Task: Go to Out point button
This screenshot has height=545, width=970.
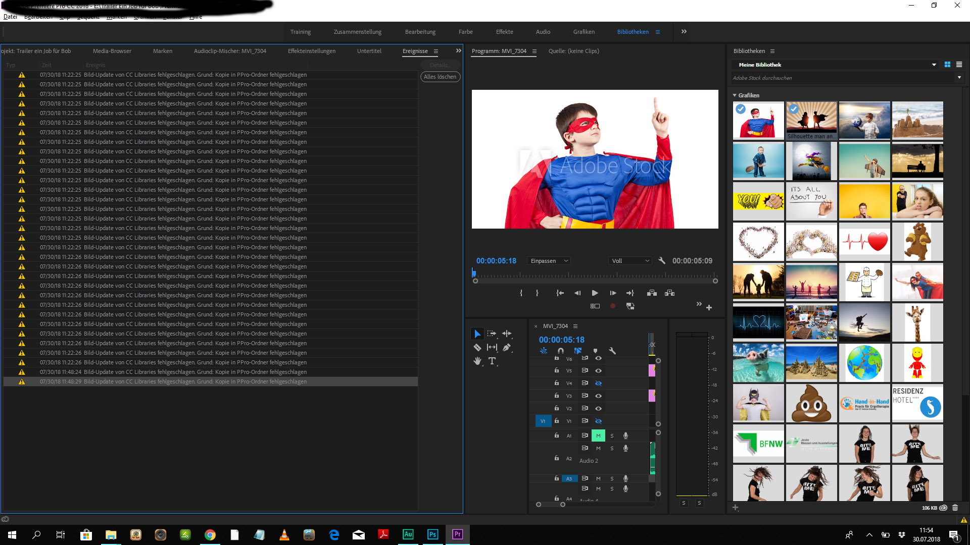Action: (x=630, y=293)
